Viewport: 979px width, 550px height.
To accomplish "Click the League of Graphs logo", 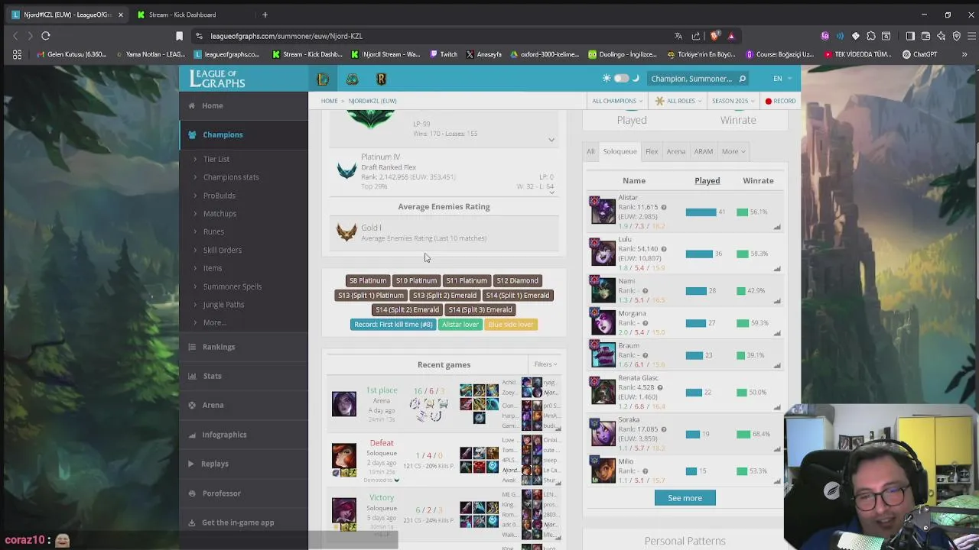I will [x=217, y=78].
